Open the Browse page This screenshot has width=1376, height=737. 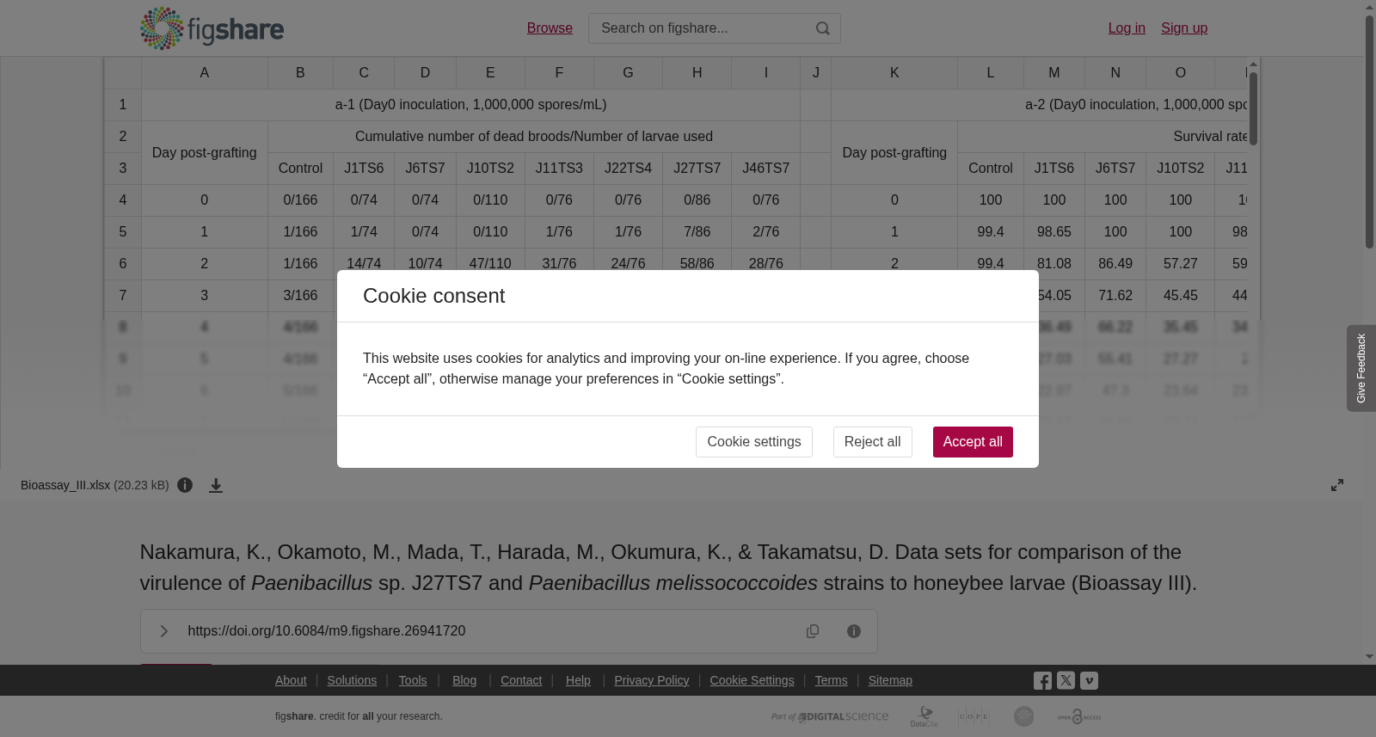(x=550, y=28)
